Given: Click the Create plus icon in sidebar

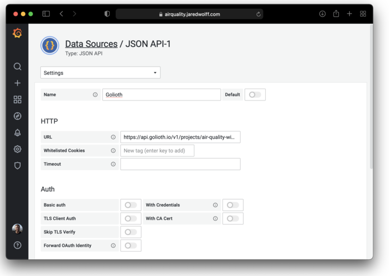Looking at the screenshot, I should [x=17, y=83].
